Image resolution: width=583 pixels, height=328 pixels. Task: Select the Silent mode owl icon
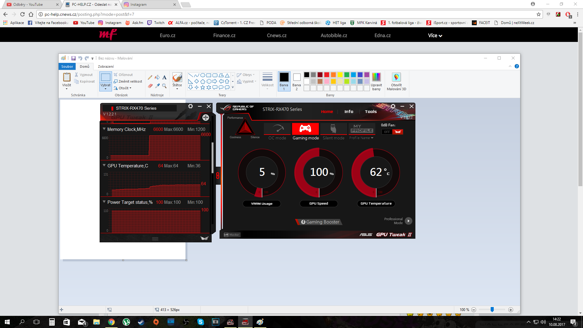(x=333, y=129)
